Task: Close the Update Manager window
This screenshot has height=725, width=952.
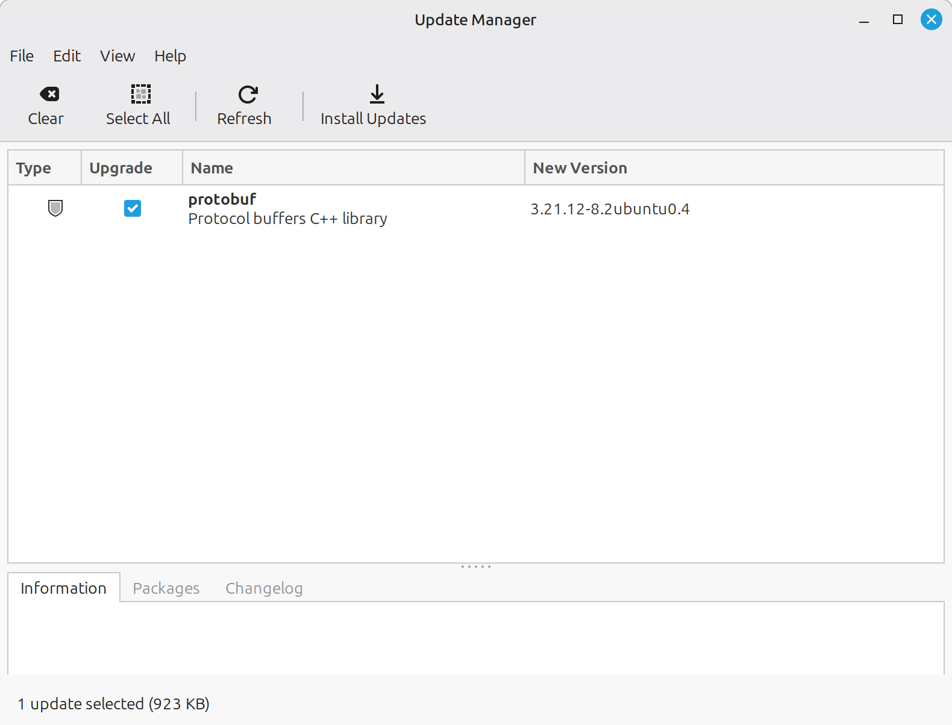Action: (932, 20)
